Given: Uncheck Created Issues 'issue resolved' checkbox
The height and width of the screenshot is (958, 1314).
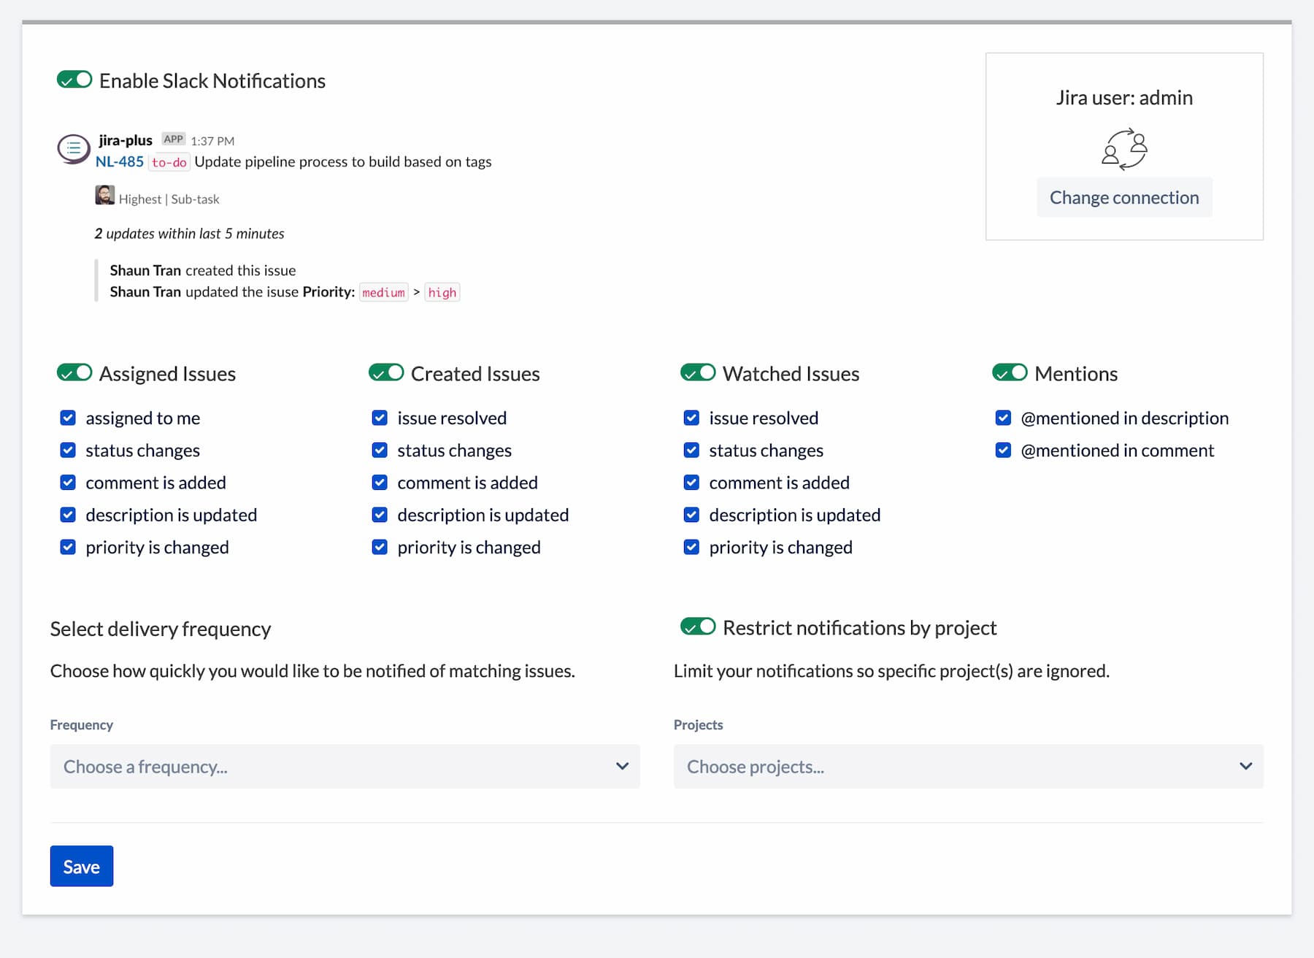Looking at the screenshot, I should point(380,418).
